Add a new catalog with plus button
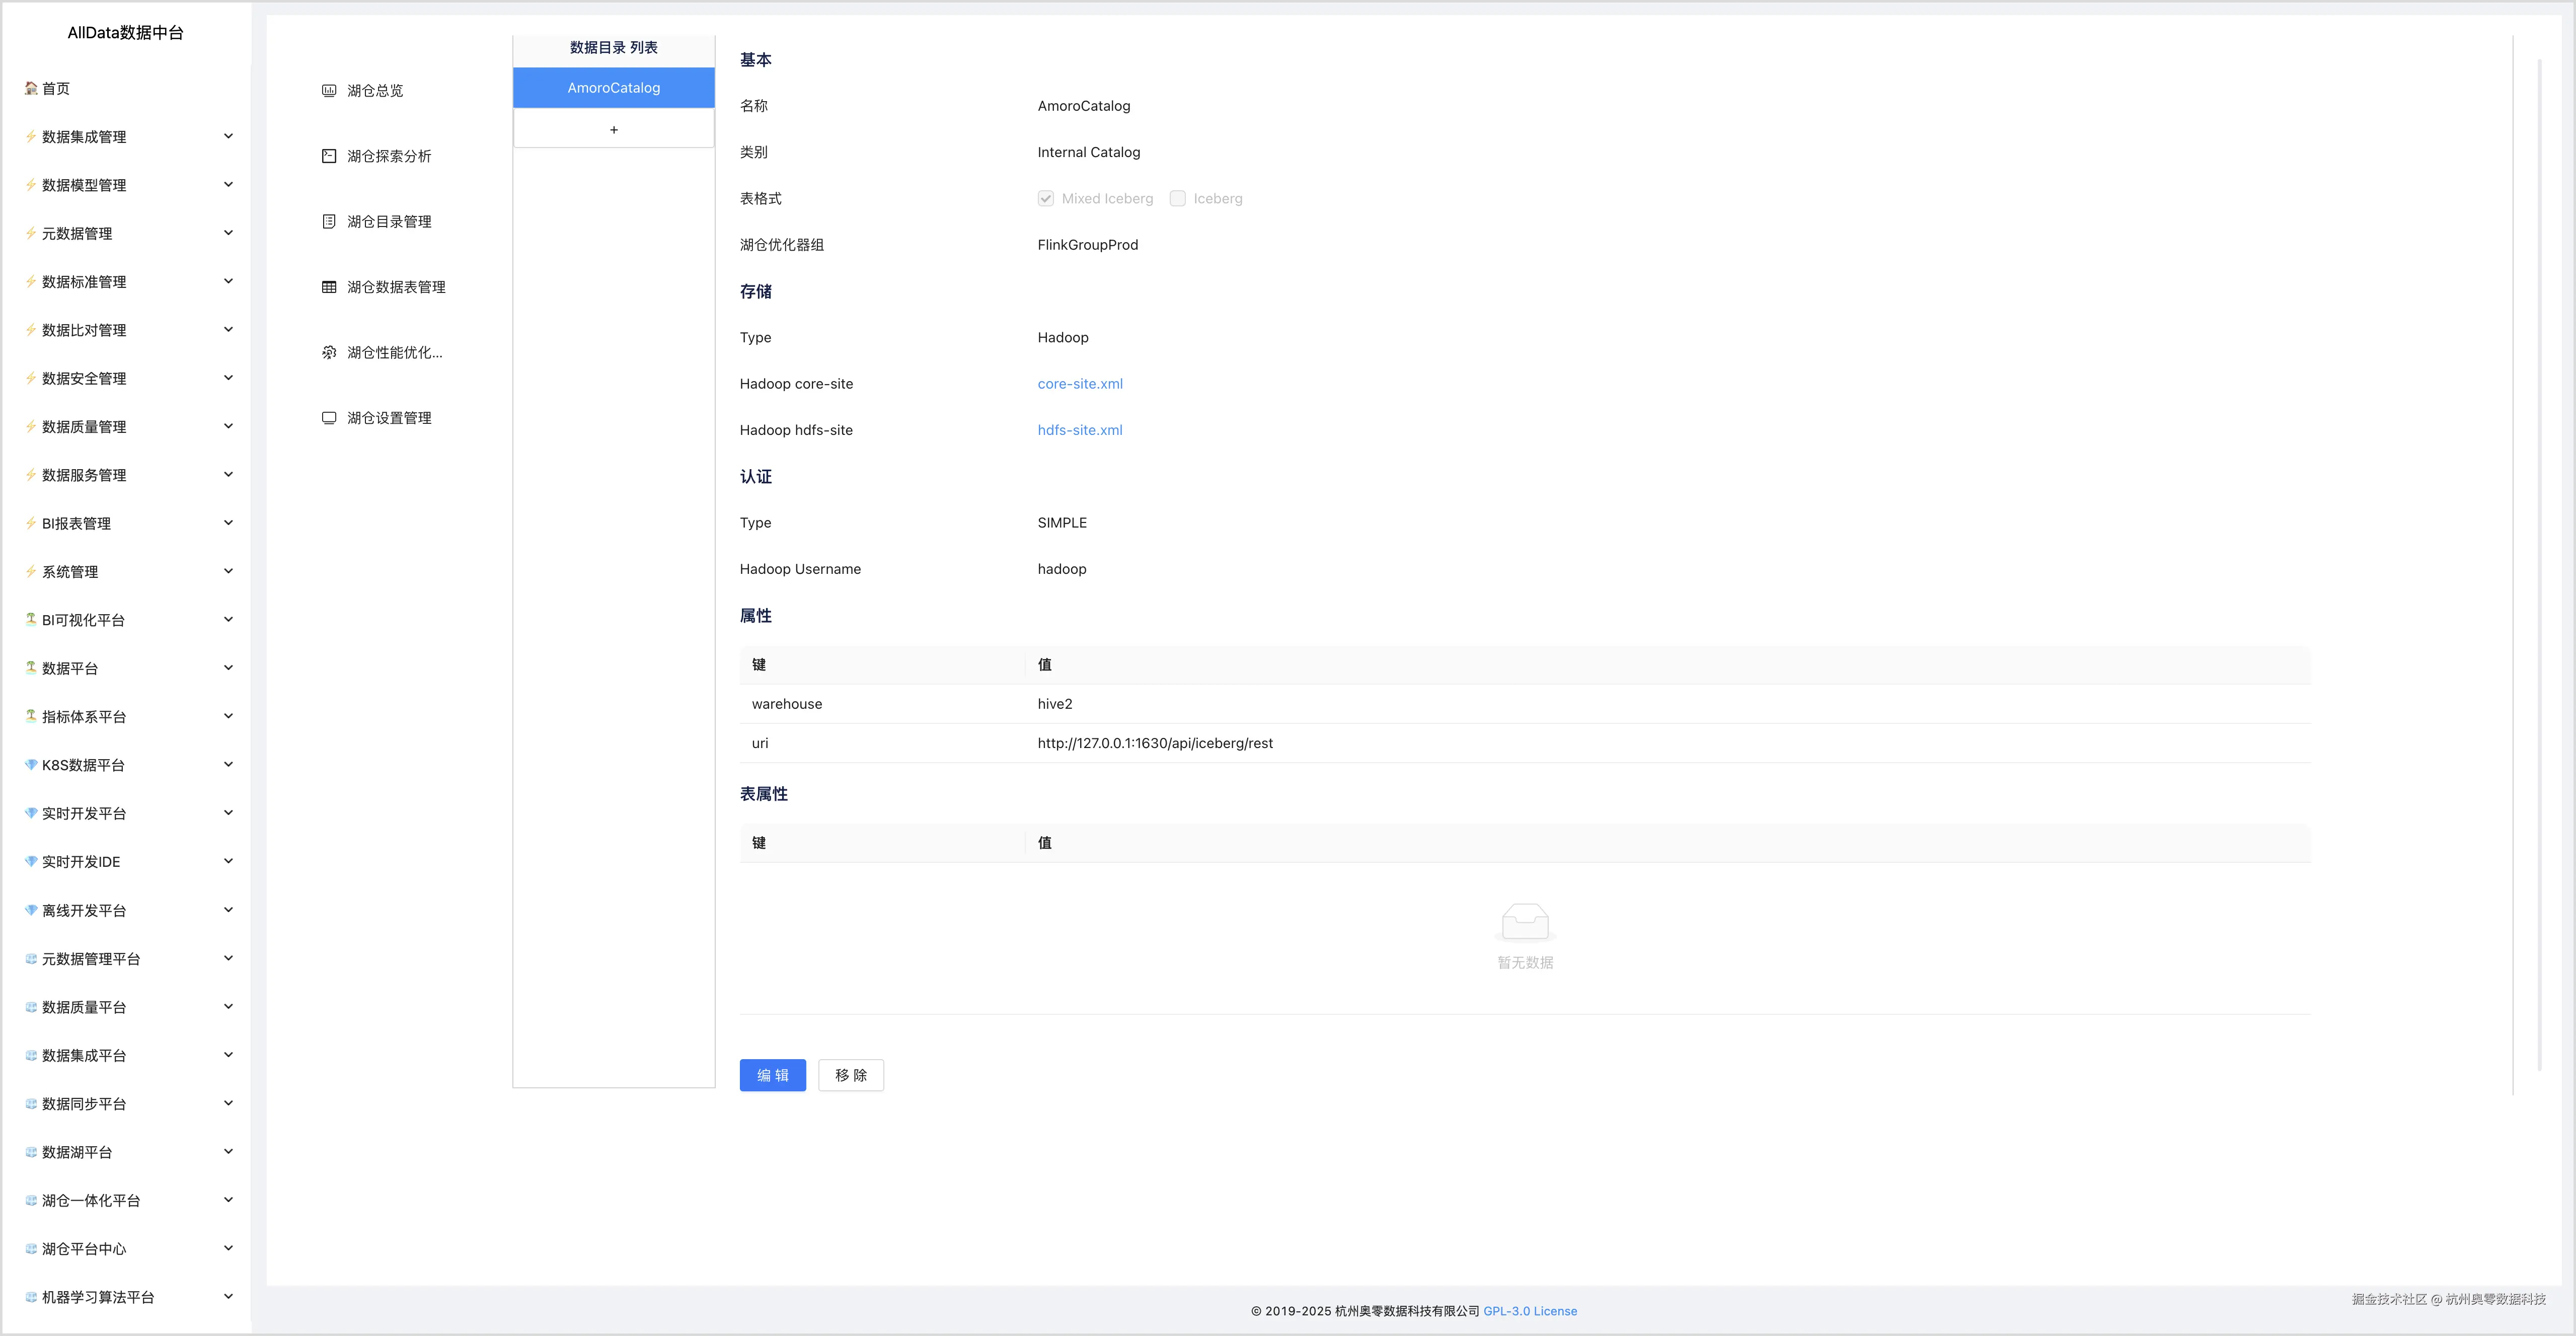This screenshot has height=1336, width=2576. point(613,130)
